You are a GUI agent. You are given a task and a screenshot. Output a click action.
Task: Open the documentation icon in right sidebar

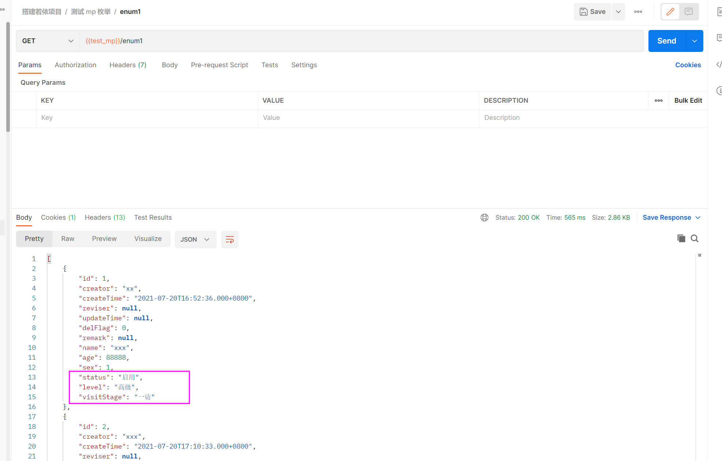(719, 12)
